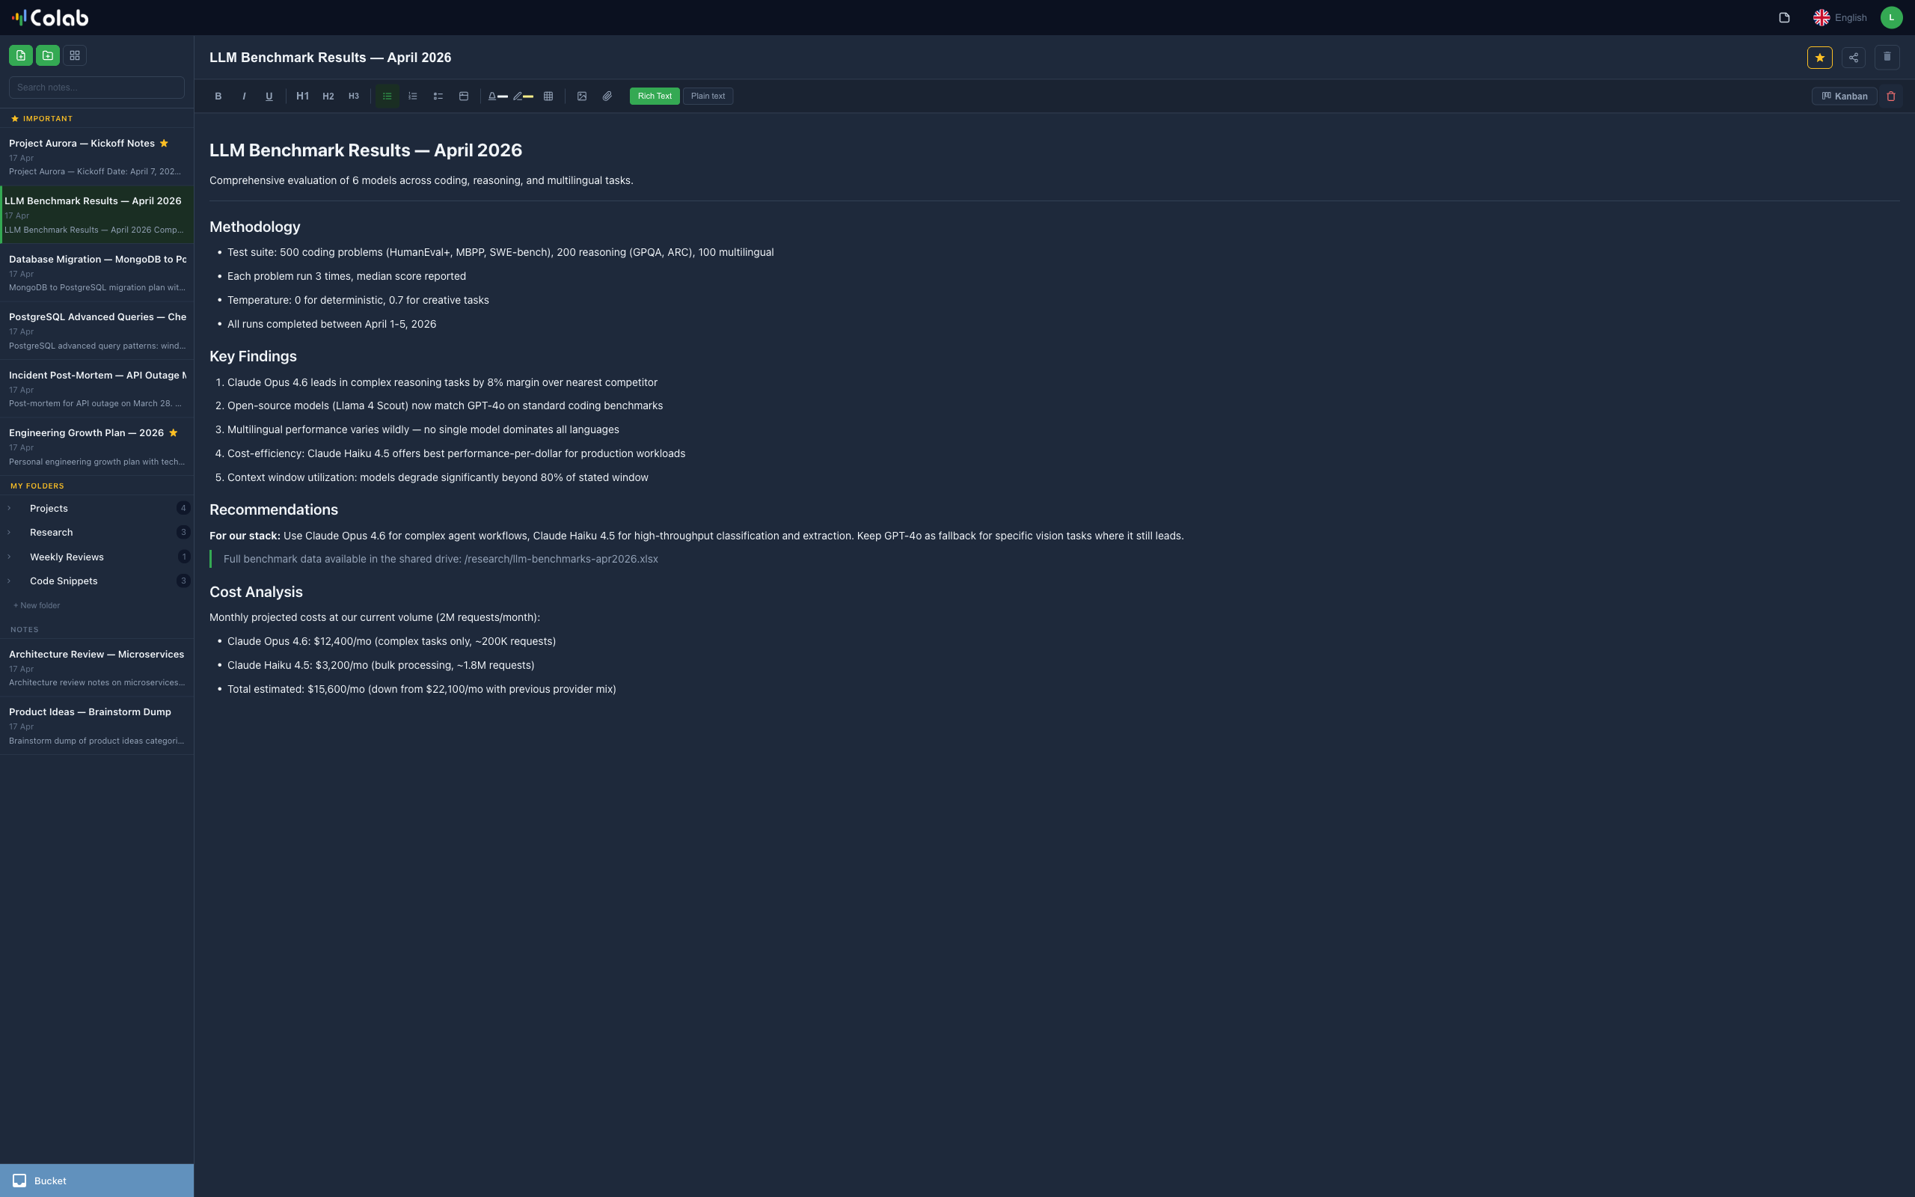Apply Heading 2 style
The height and width of the screenshot is (1197, 1915).
(x=328, y=96)
